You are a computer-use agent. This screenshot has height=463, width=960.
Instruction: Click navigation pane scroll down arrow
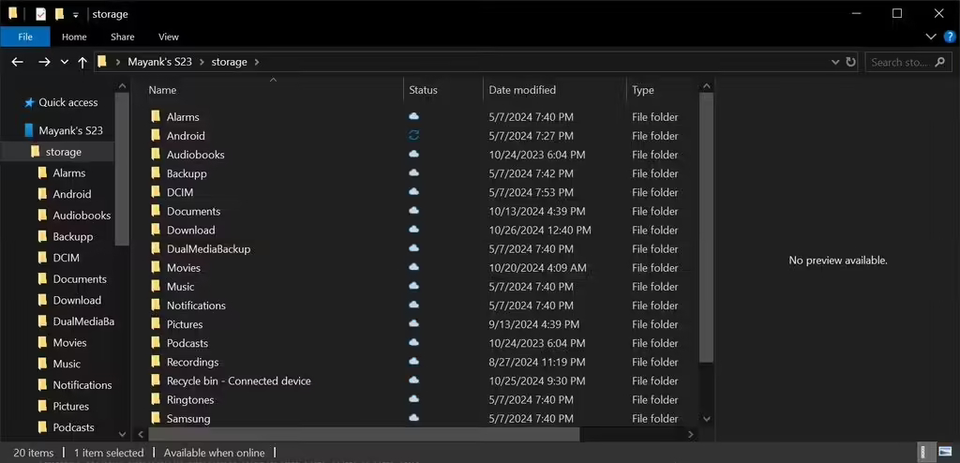coord(122,434)
